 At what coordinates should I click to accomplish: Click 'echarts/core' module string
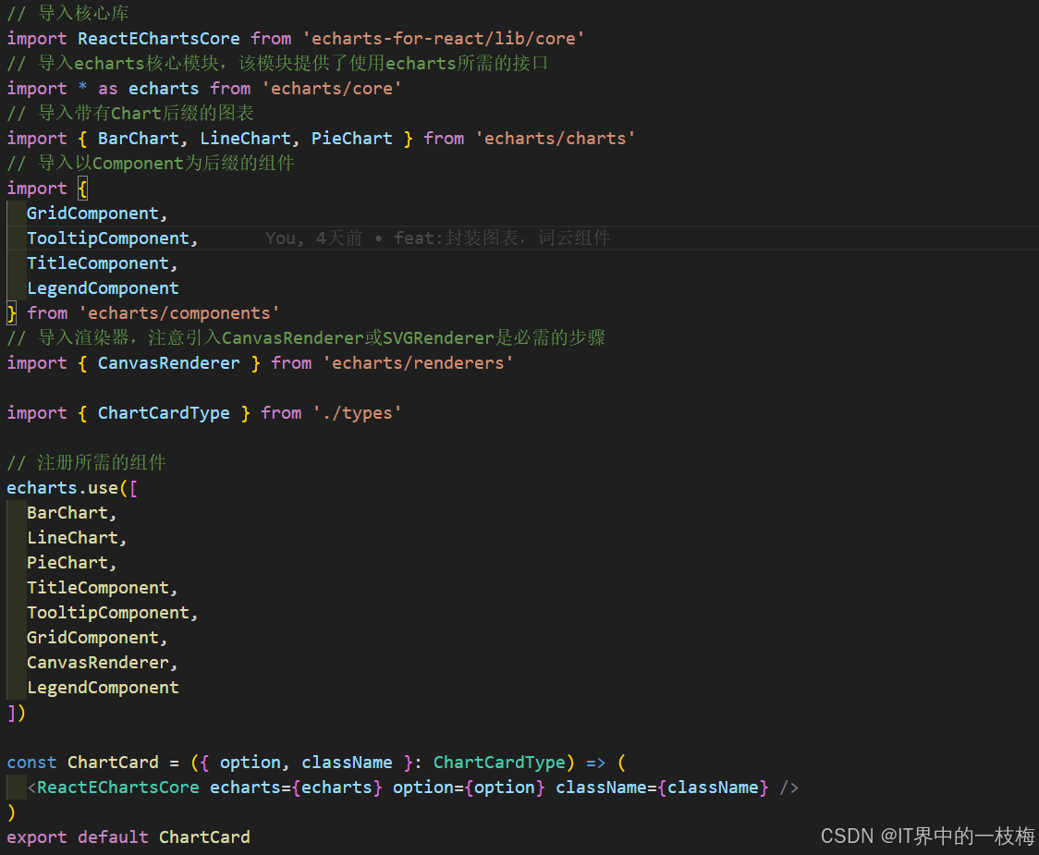coord(332,88)
